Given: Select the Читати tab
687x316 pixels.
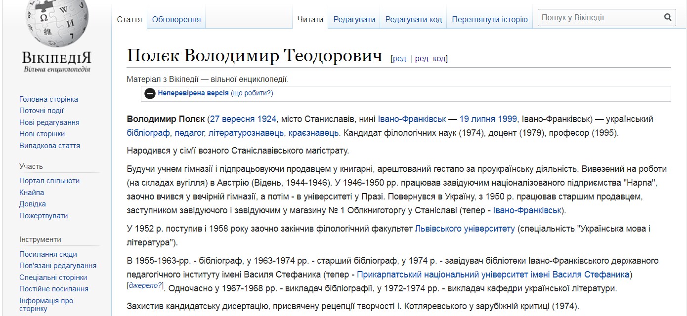Looking at the screenshot, I should tap(310, 20).
